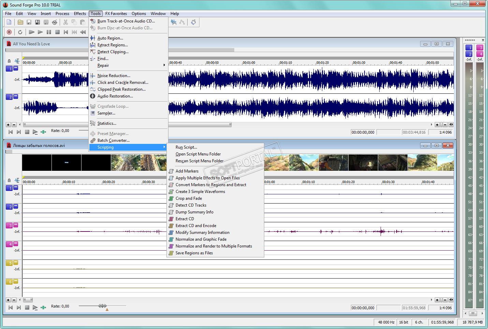This screenshot has width=488, height=329.
Task: Click the New file icon in toolbar
Action: (9, 22)
